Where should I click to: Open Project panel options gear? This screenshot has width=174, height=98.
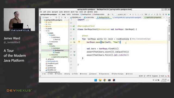click(x=65, y=17)
